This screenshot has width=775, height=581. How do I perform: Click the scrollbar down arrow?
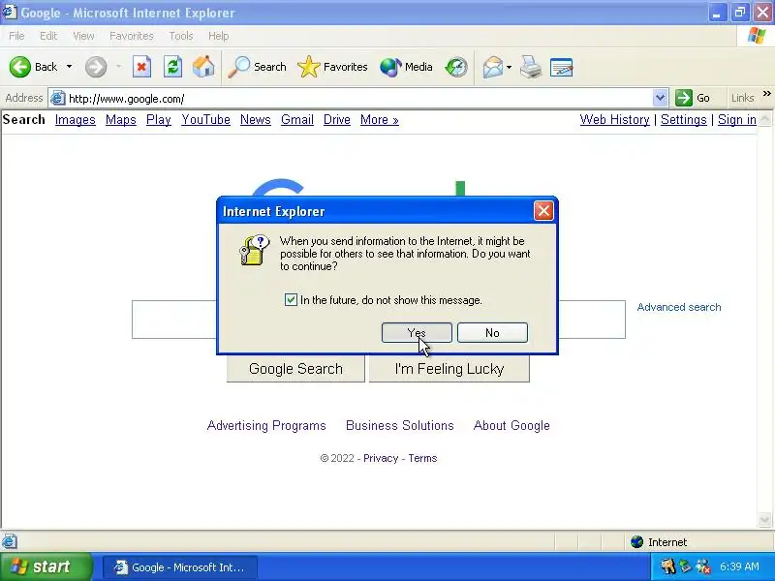point(764,520)
